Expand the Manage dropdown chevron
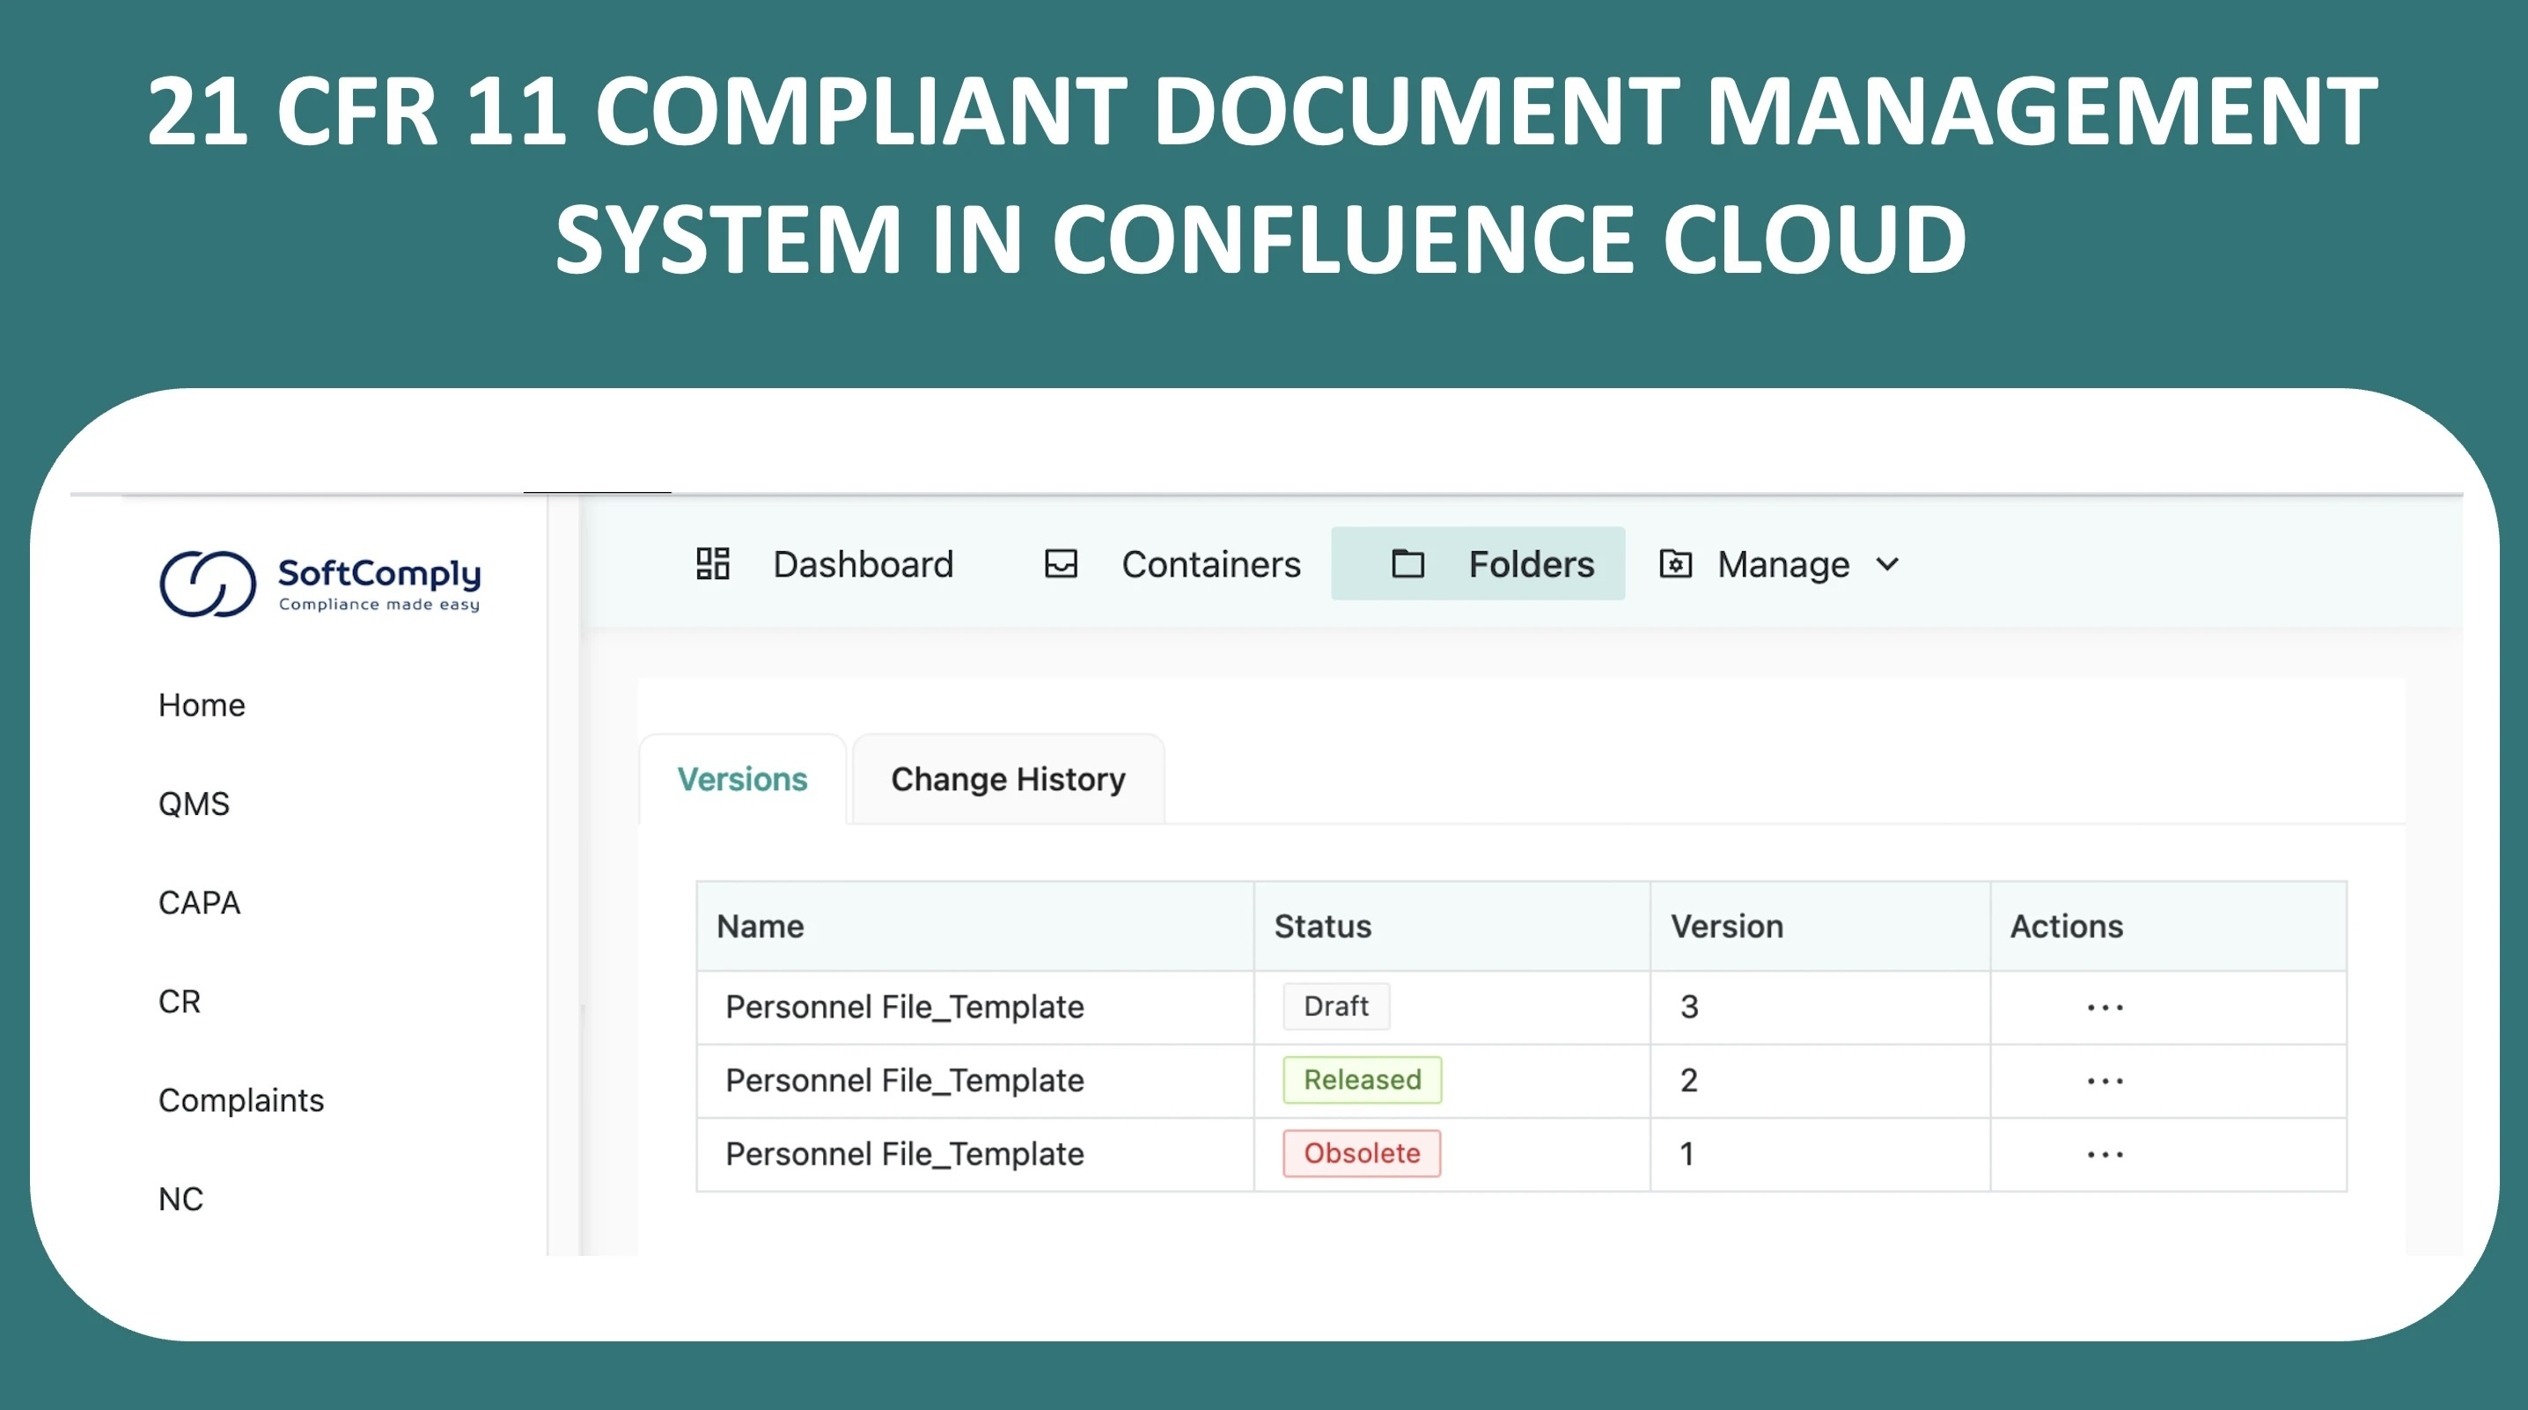Screen dimensions: 2528x1410 pyautogui.click(x=1887, y=564)
